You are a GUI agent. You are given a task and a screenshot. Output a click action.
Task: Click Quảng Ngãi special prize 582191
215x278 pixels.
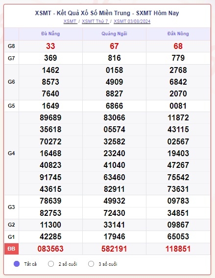click(114, 249)
